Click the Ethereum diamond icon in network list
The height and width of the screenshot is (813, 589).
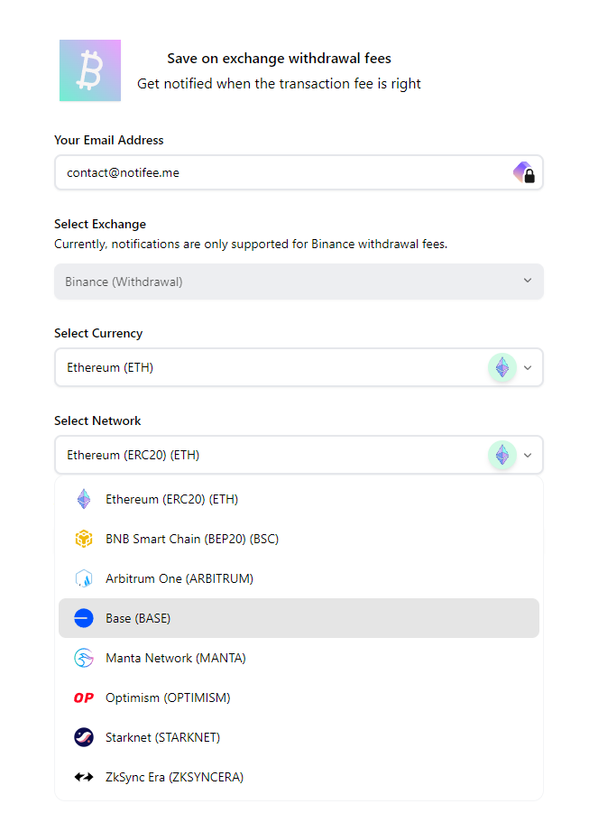pyautogui.click(x=84, y=499)
